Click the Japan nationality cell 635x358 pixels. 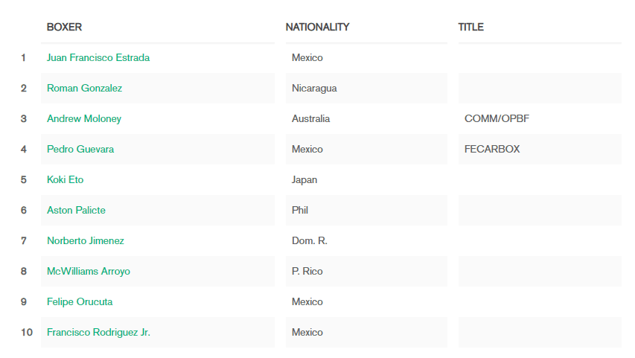304,179
